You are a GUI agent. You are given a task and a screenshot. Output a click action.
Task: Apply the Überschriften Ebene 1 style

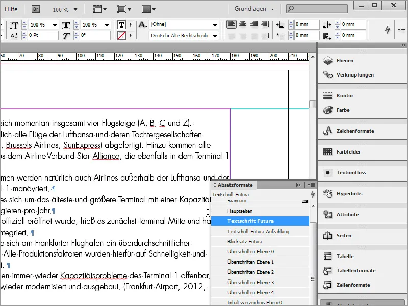pyautogui.click(x=260, y=262)
